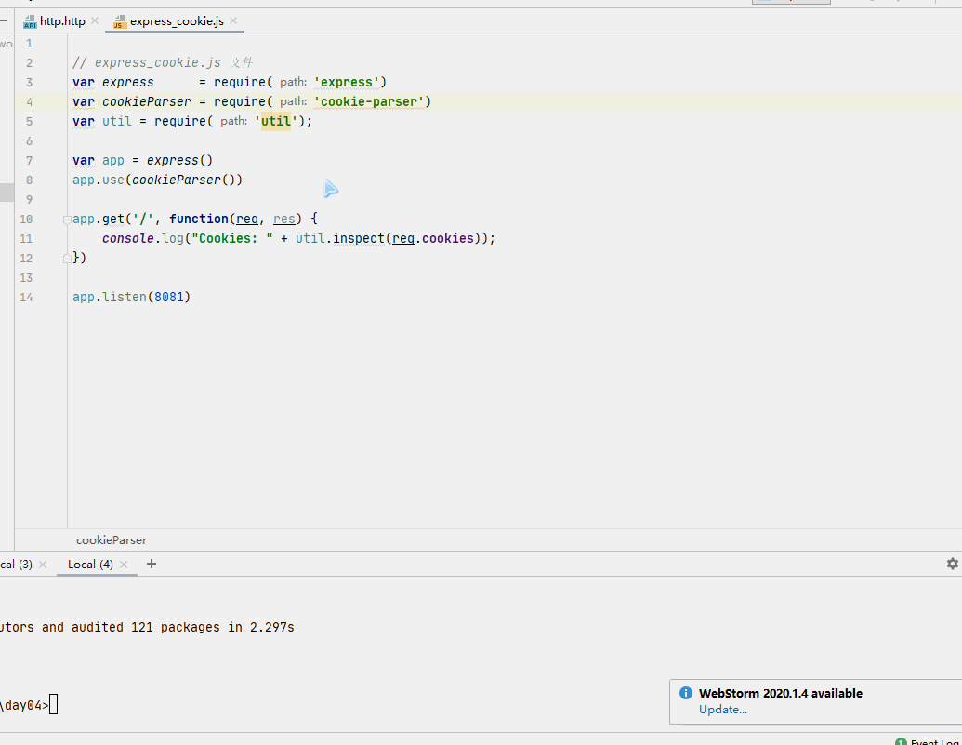Click the cookieParser breadcrumb item
962x745 pixels.
tap(112, 540)
